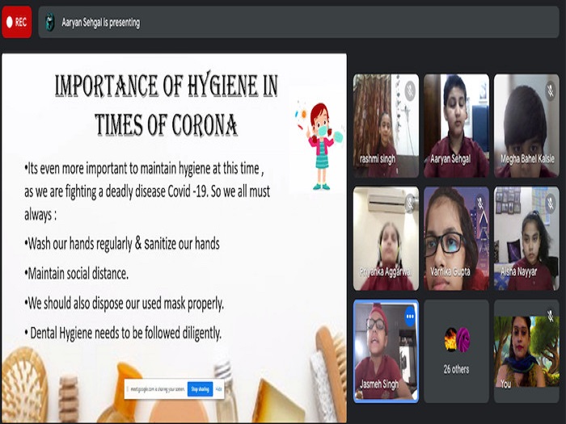Click the 'meet.google.com is sharing your screen' message

[158, 389]
